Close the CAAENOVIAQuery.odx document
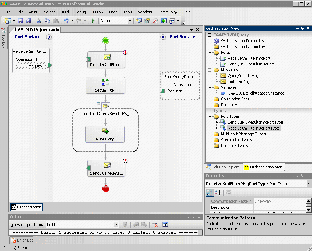Viewport: 312px width, 251px height. 198,29
